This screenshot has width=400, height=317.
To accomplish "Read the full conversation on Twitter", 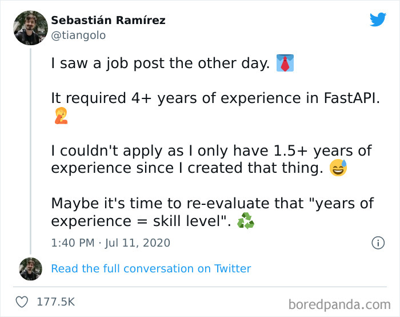I will click(151, 268).
